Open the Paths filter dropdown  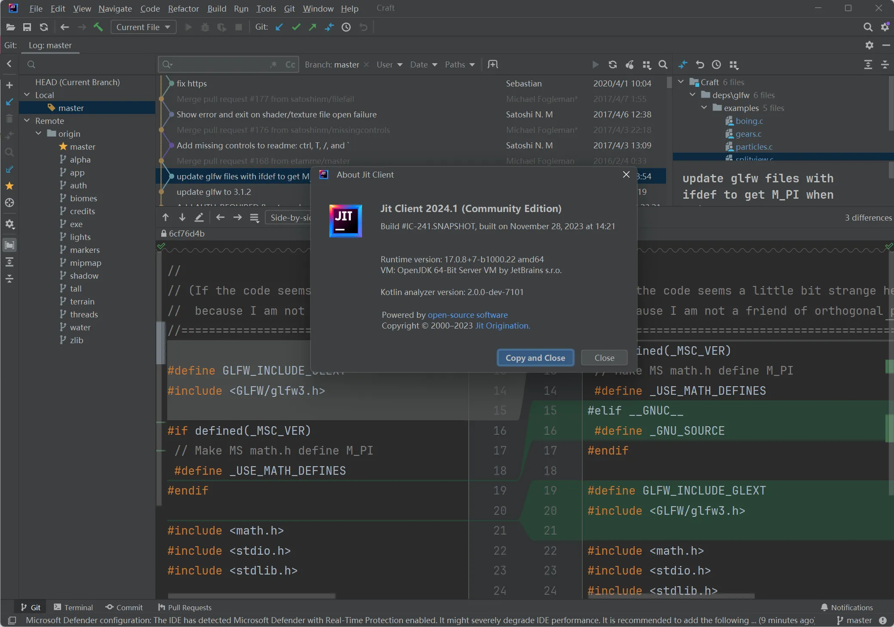pos(460,65)
